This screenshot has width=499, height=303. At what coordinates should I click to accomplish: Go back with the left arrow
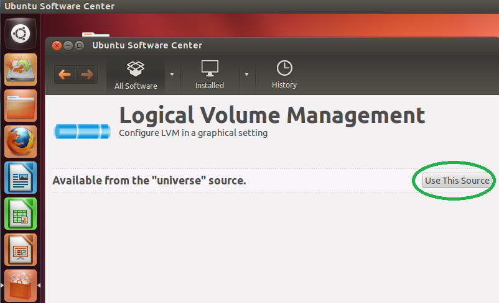point(65,75)
